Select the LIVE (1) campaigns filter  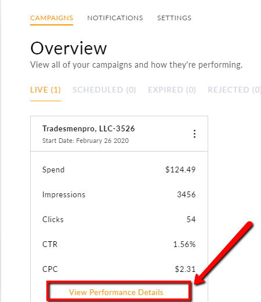click(x=46, y=90)
